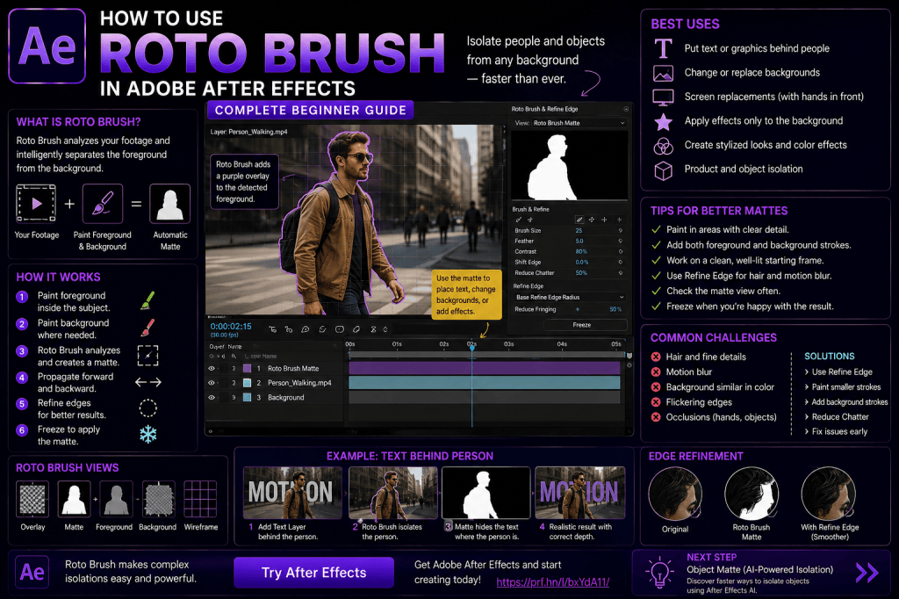Click the With Refine Edge (Smoother) circular thumbnail

coord(829,494)
